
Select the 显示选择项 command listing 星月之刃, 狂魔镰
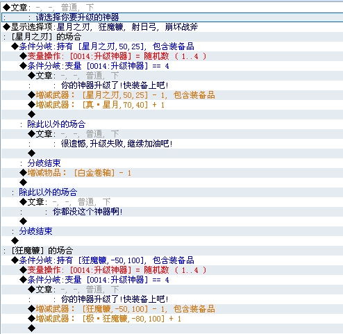pyautogui.click(x=172, y=27)
